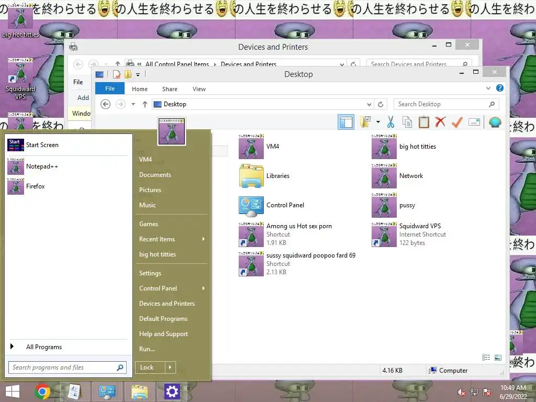The height and width of the screenshot is (402, 536).
Task: Select the VM4 item in file list
Action: tap(259, 147)
